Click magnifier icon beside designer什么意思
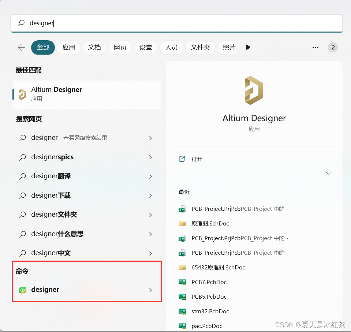The width and height of the screenshot is (351, 332). [x=22, y=234]
